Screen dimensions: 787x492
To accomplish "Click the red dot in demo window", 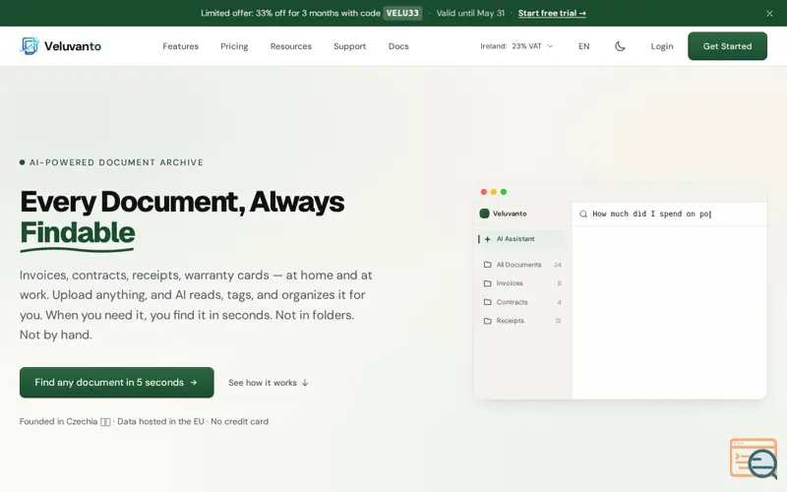I will coord(484,192).
